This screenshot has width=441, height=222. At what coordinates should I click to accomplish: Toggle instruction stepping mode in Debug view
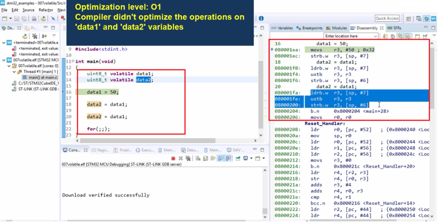[44, 36]
